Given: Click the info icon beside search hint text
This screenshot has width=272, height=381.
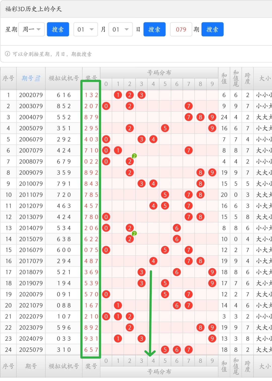Looking at the screenshot, I should pyautogui.click(x=8, y=54).
